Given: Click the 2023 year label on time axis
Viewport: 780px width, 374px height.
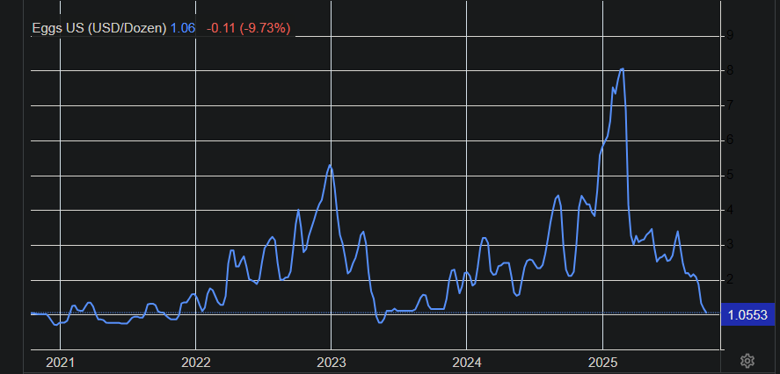Looking at the screenshot, I should pyautogui.click(x=332, y=363).
